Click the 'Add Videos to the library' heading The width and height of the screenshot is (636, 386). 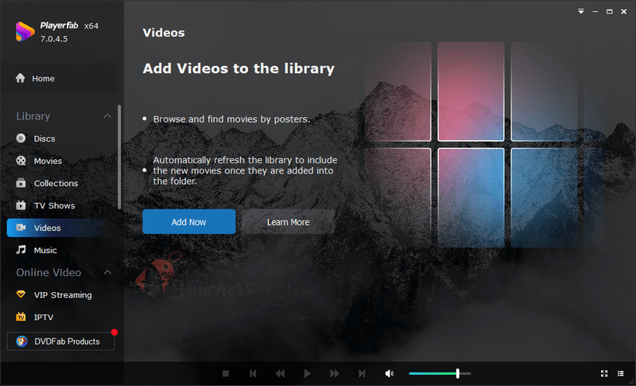click(238, 68)
